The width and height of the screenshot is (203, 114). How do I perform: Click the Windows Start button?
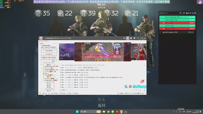(x=77, y=112)
